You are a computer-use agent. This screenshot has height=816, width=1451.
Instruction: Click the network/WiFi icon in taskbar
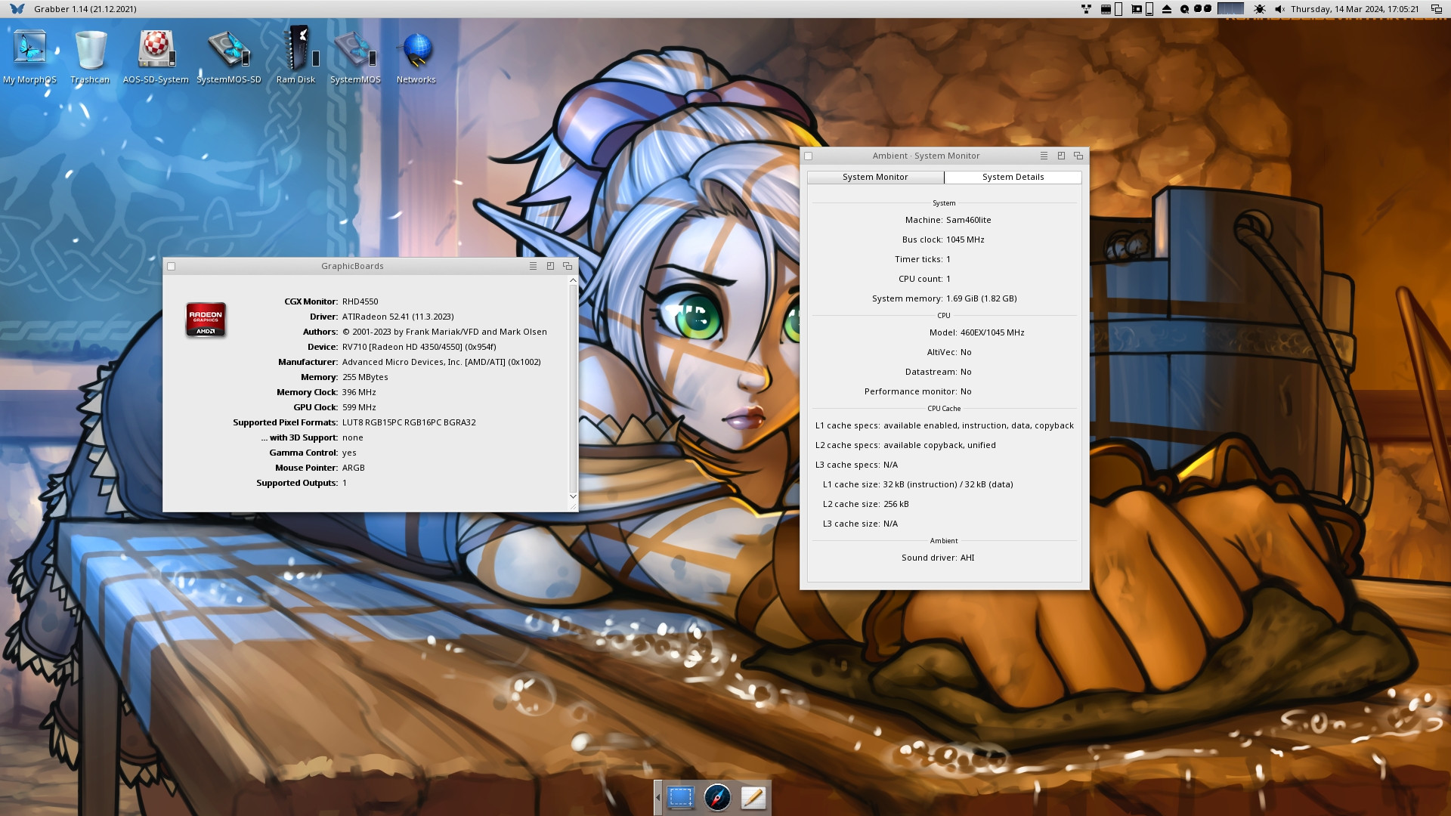click(1085, 9)
